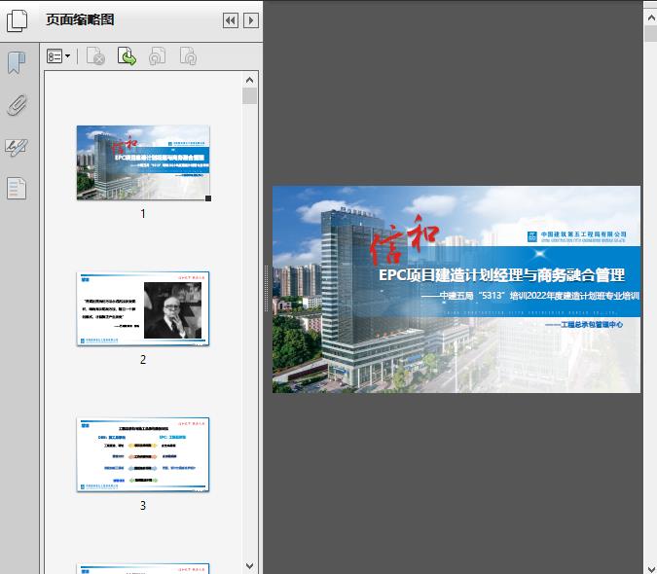
Task: Click the delete pages icon
Action: [95, 56]
